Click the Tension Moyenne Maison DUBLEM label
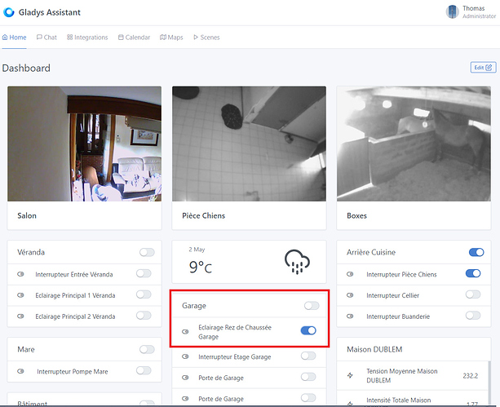This screenshot has height=407, width=500. 402,376
